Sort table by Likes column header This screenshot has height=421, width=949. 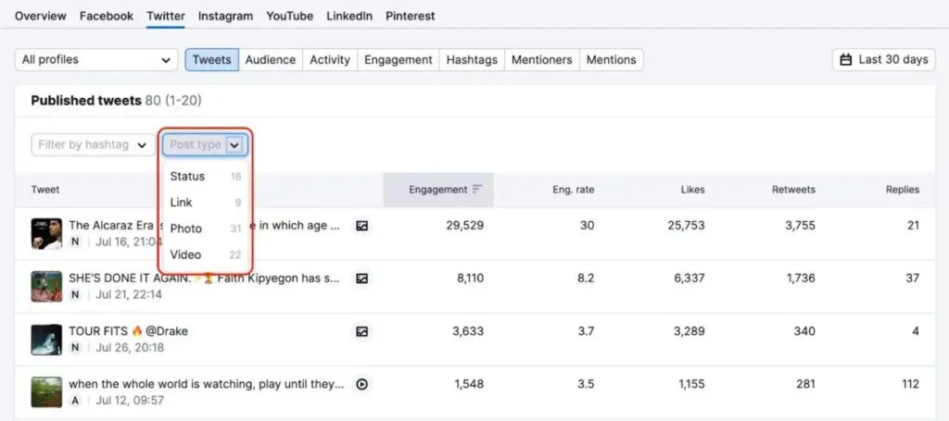[691, 190]
